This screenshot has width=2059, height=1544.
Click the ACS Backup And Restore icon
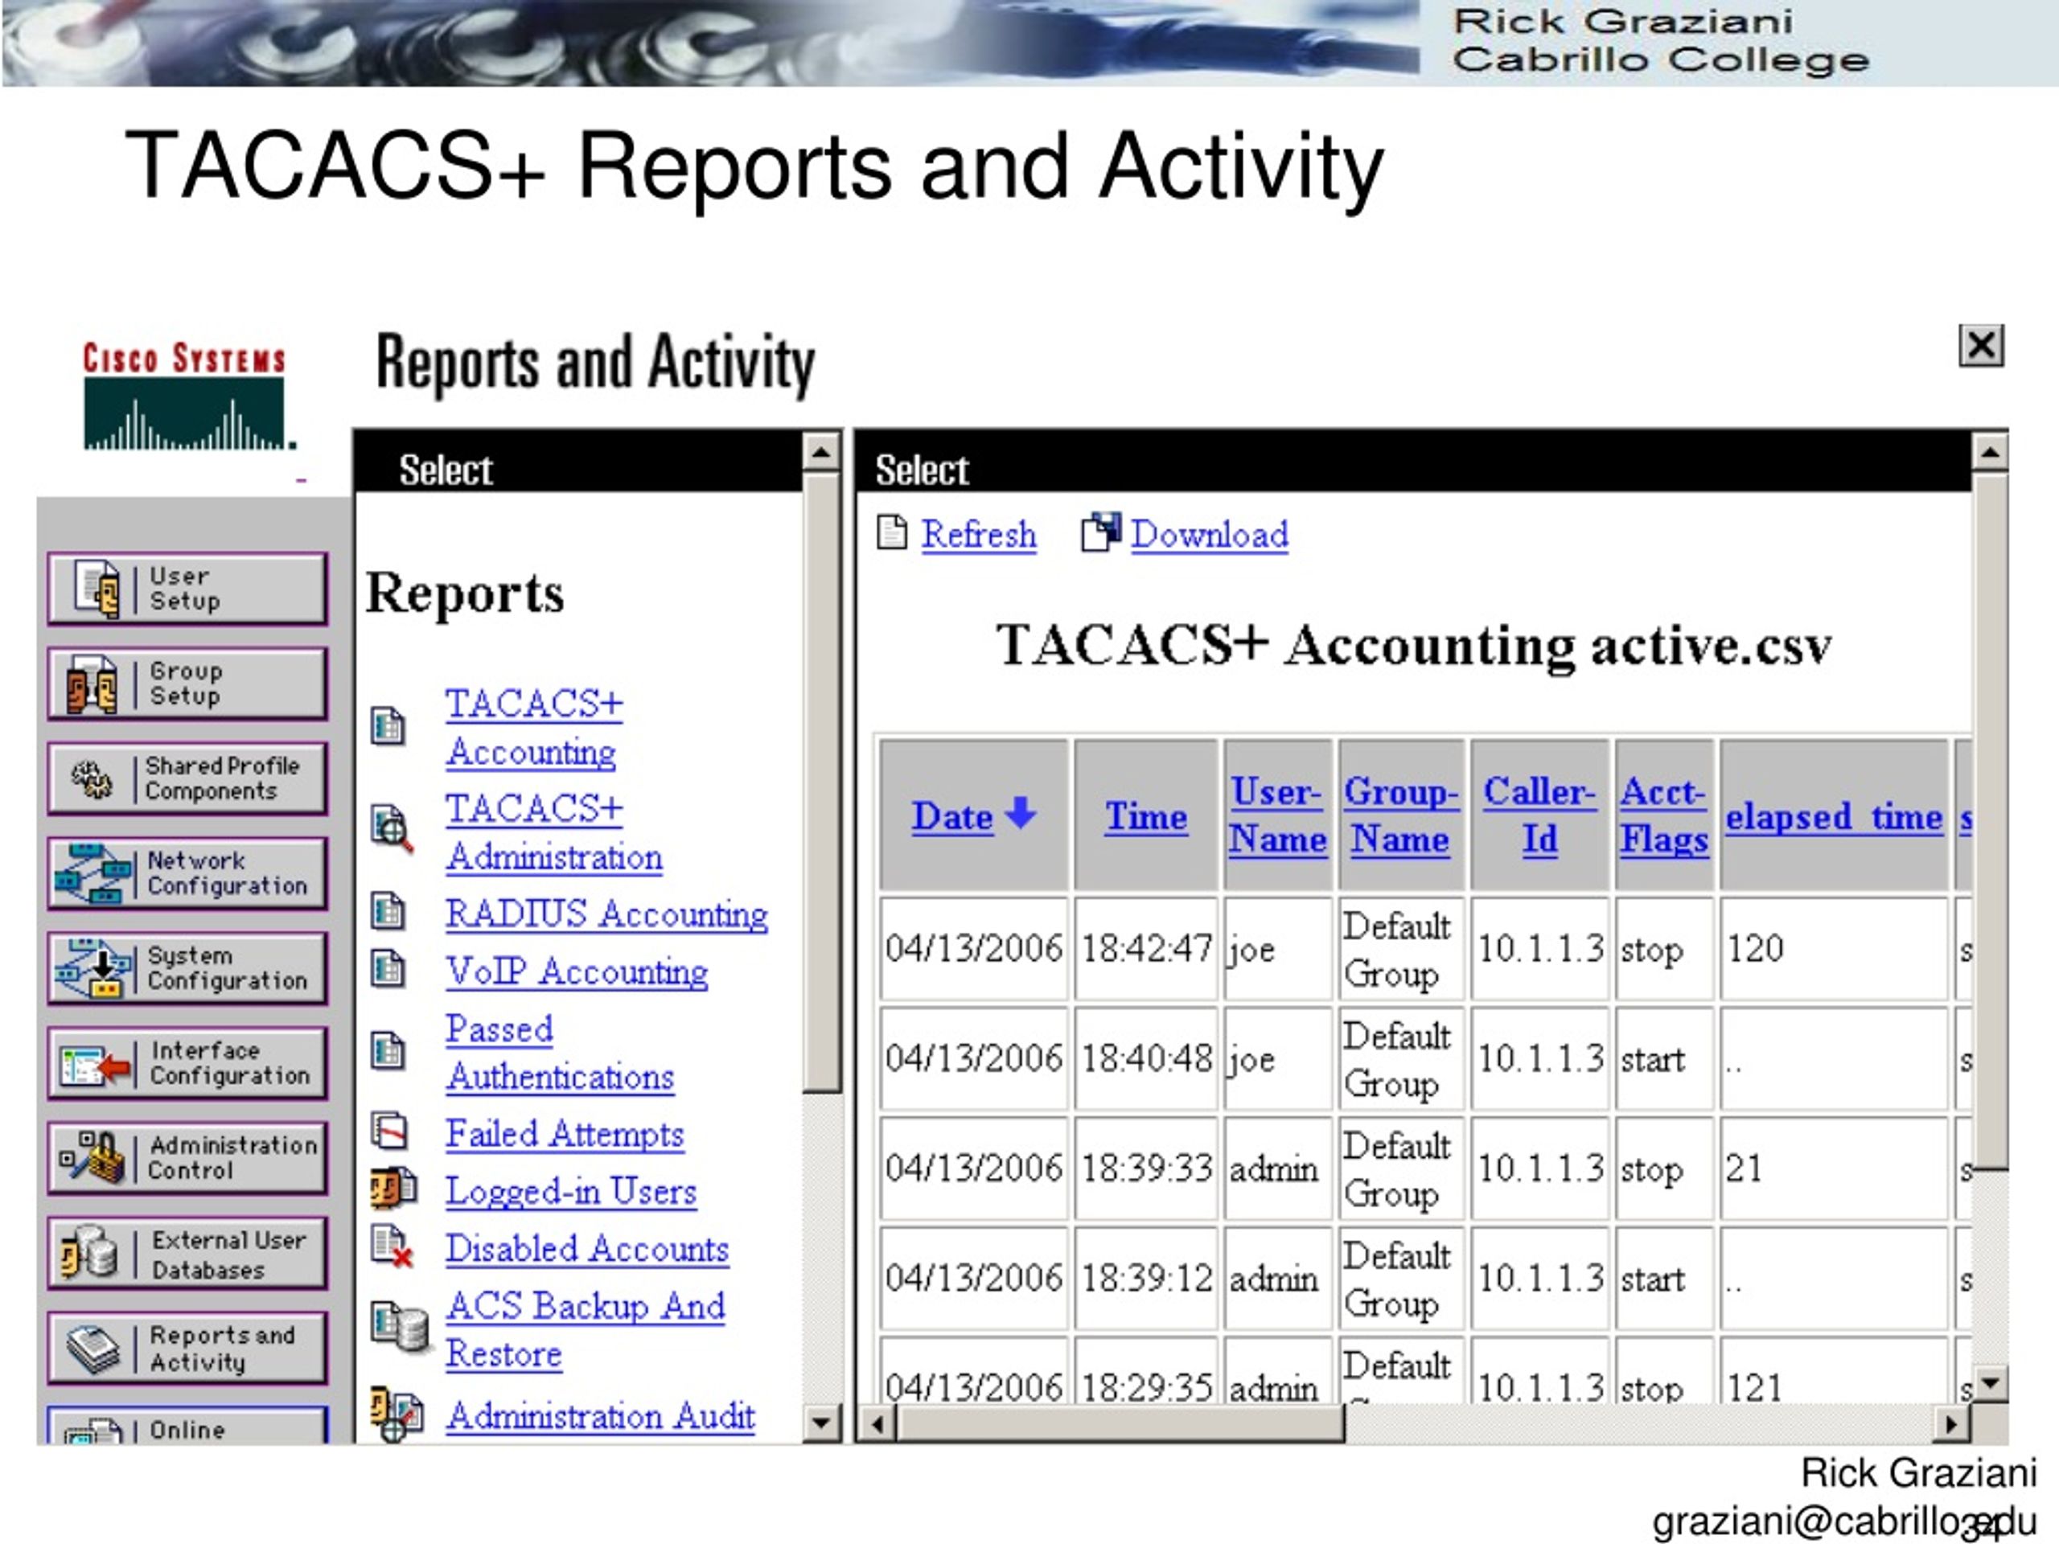pyautogui.click(x=401, y=1327)
